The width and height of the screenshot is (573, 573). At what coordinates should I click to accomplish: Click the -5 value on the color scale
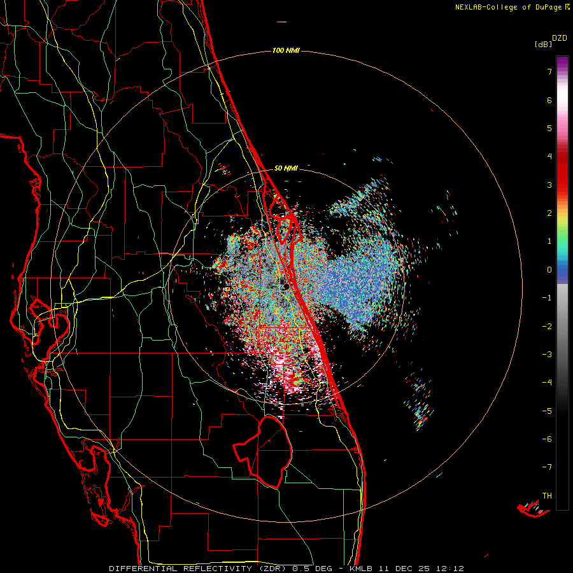click(547, 411)
